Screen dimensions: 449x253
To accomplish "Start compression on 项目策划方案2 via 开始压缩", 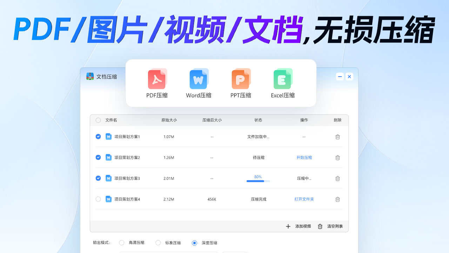I will tap(304, 157).
